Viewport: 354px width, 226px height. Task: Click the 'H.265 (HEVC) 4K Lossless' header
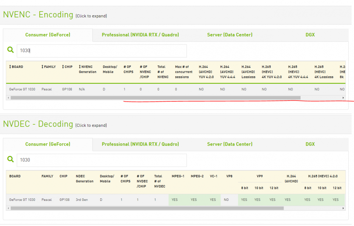324,72
